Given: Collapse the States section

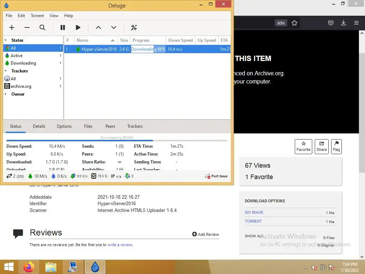Looking at the screenshot, I should tap(6, 40).
